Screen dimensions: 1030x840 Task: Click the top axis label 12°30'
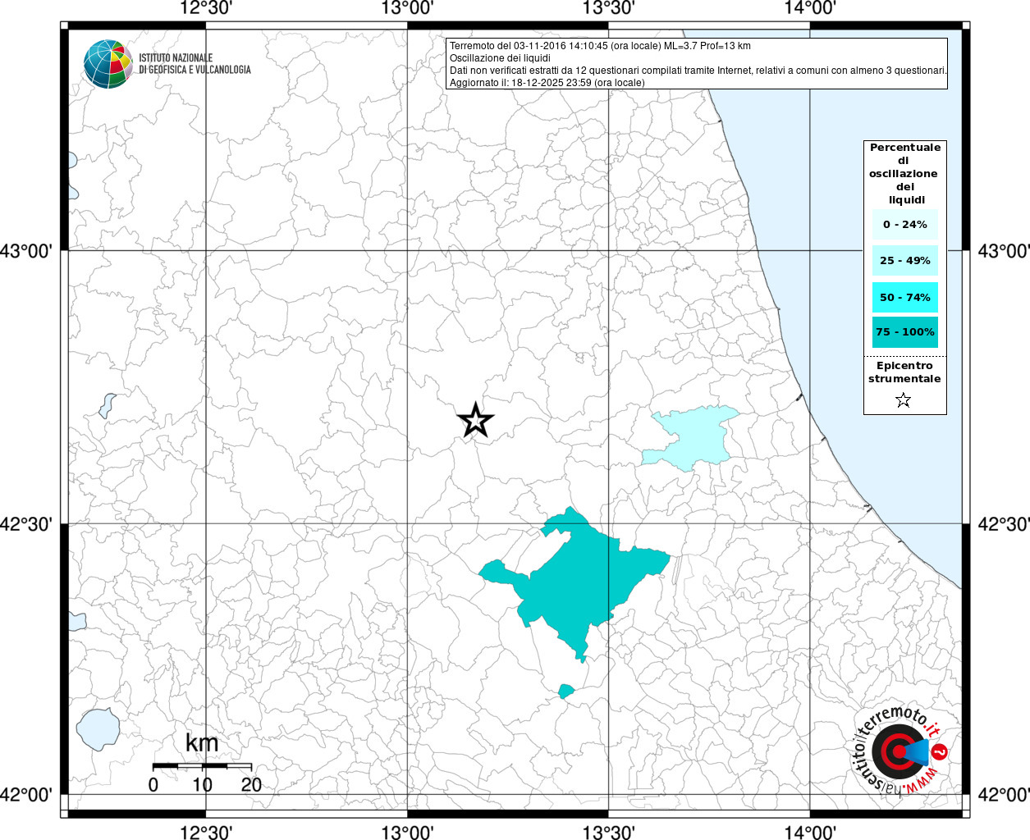[205, 8]
